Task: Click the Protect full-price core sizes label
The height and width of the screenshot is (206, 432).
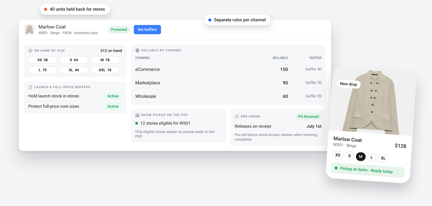Action: (x=54, y=106)
